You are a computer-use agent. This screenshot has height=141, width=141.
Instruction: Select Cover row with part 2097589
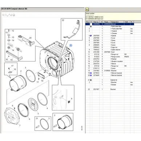(110, 43)
